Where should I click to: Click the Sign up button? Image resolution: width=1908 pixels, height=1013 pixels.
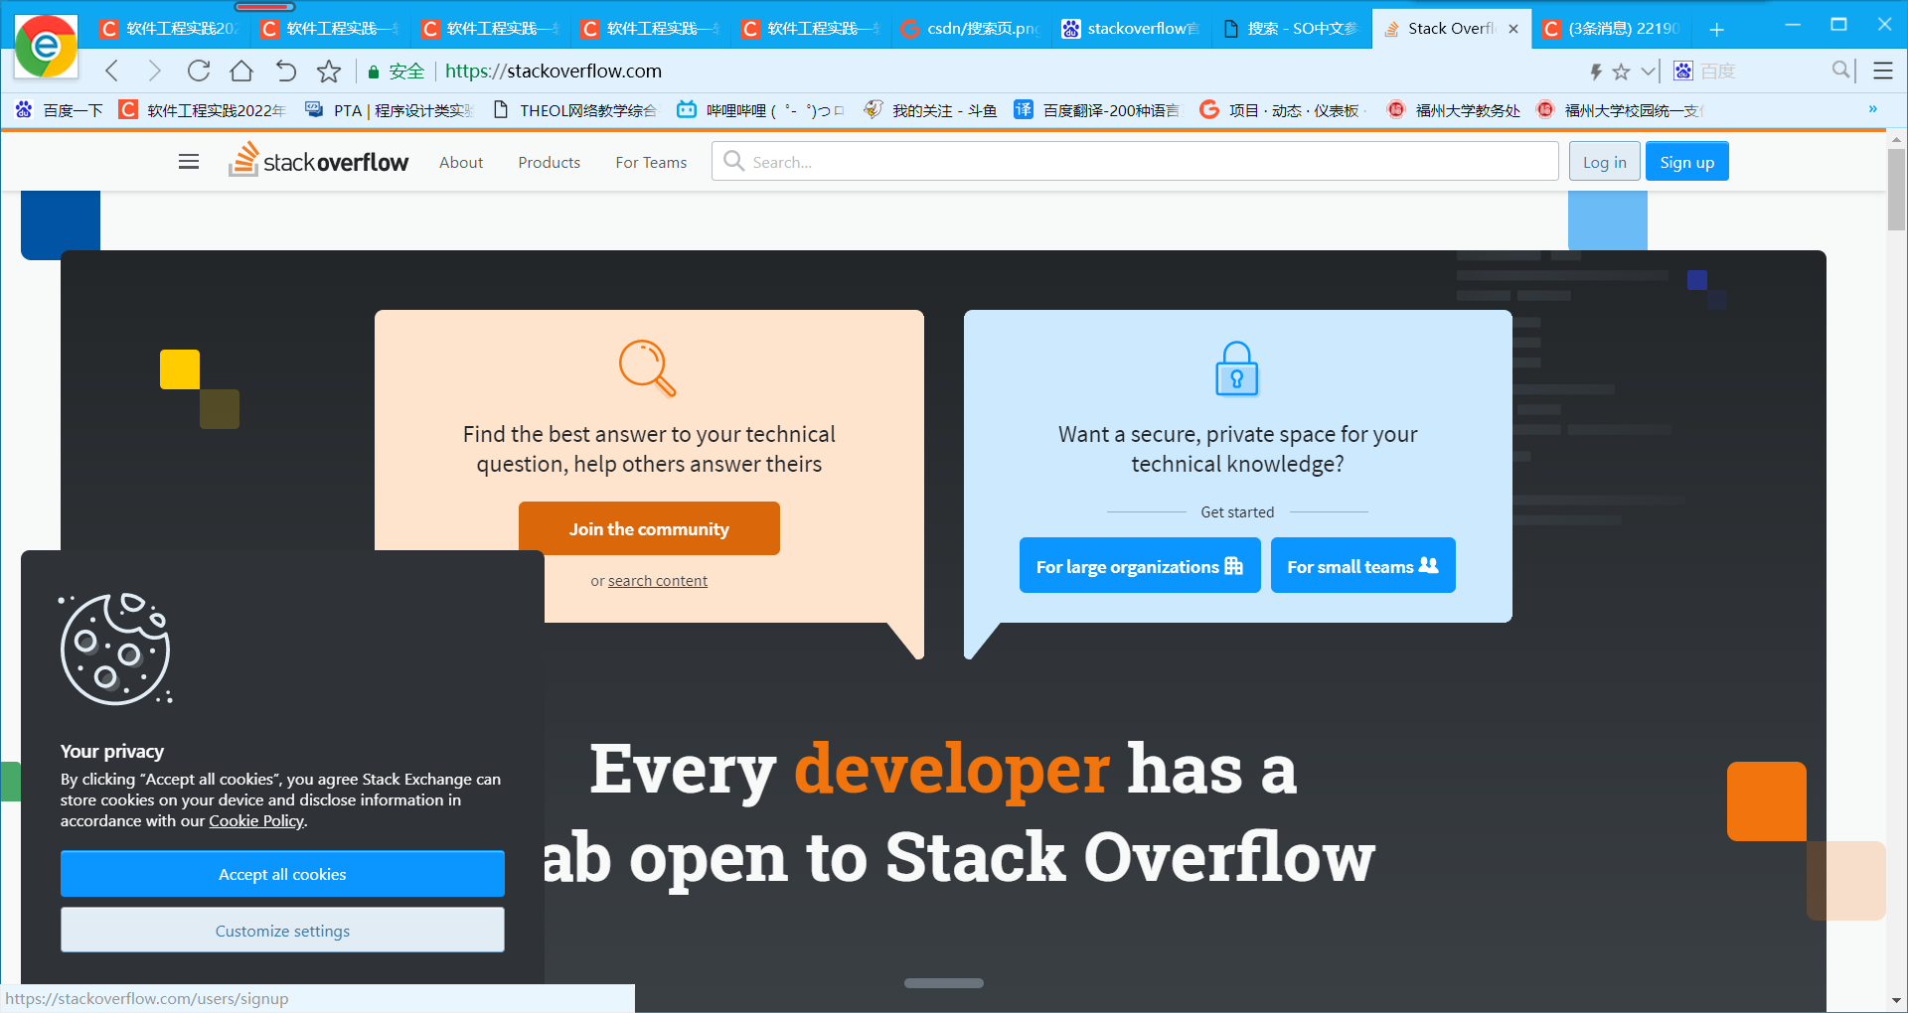pos(1687,162)
